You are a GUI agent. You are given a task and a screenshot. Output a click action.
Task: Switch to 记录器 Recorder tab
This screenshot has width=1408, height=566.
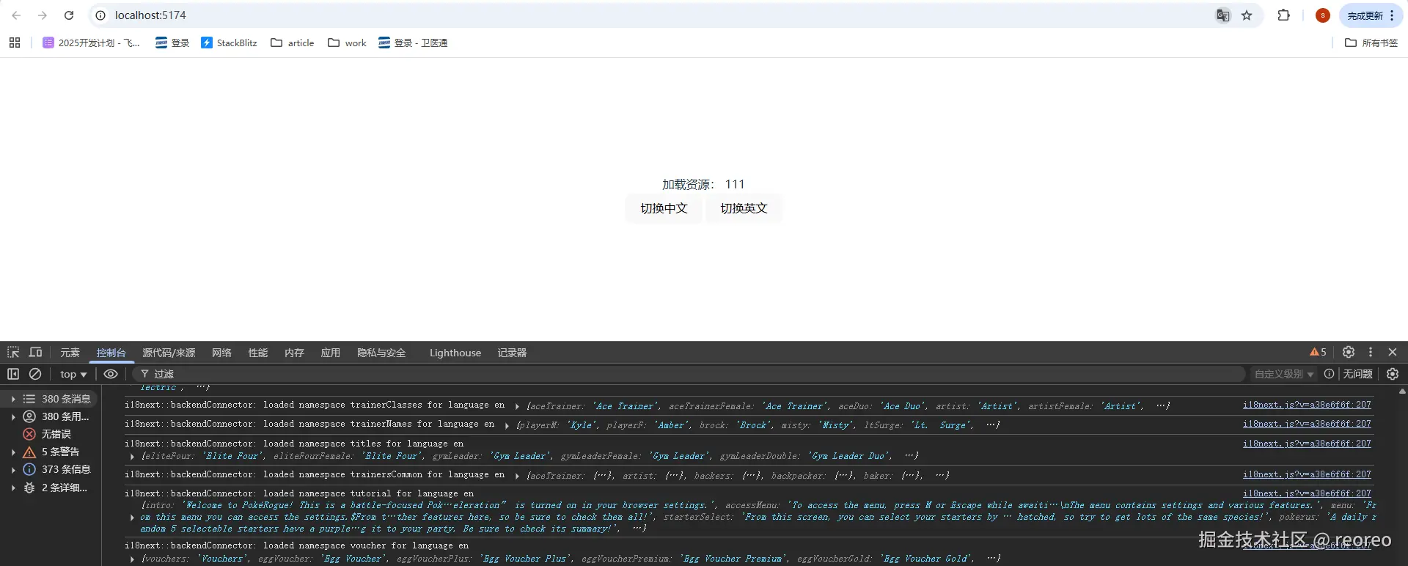(512, 353)
